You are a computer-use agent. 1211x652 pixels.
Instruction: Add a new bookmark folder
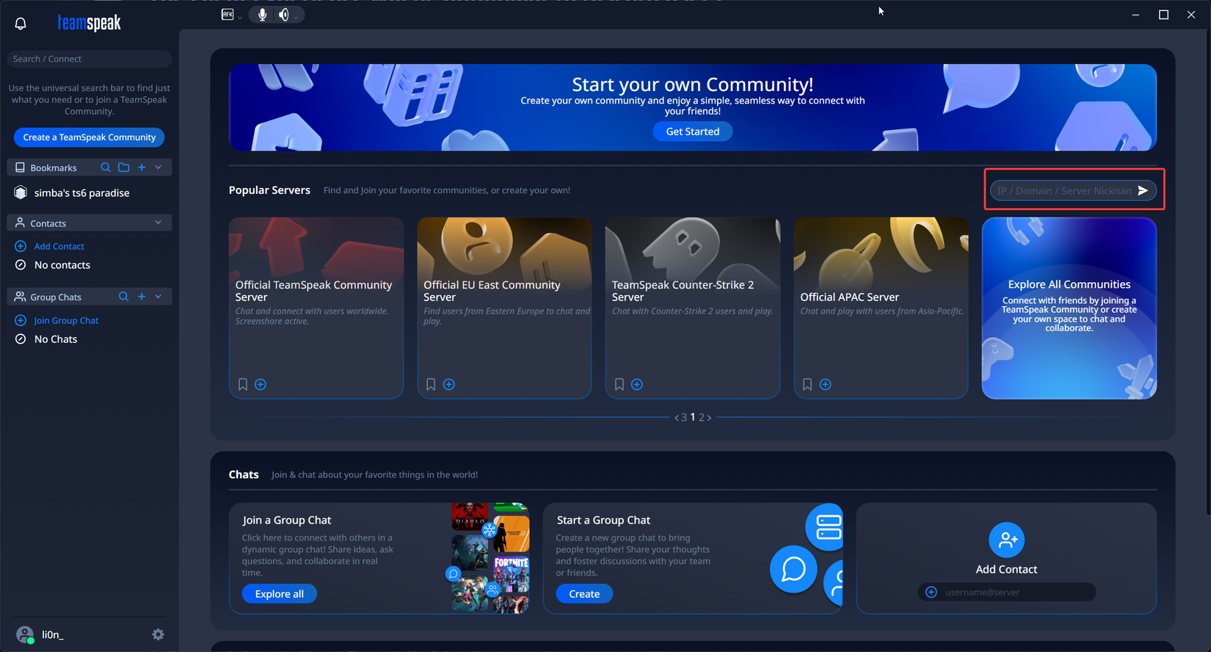coord(124,167)
